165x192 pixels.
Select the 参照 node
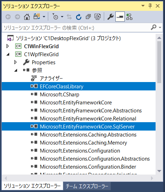tap(37, 71)
